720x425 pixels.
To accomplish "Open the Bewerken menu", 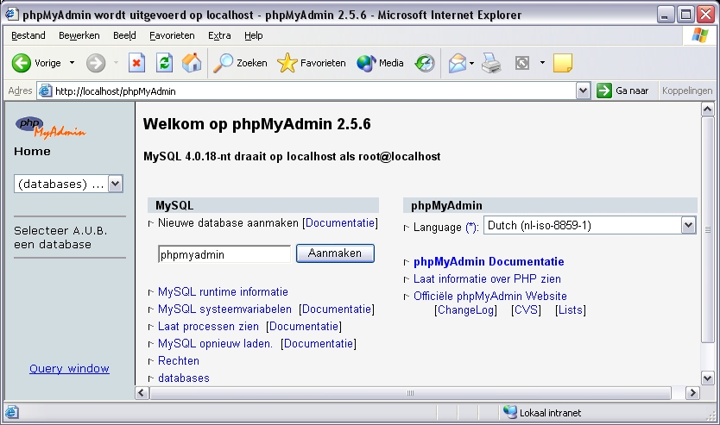I will 79,35.
